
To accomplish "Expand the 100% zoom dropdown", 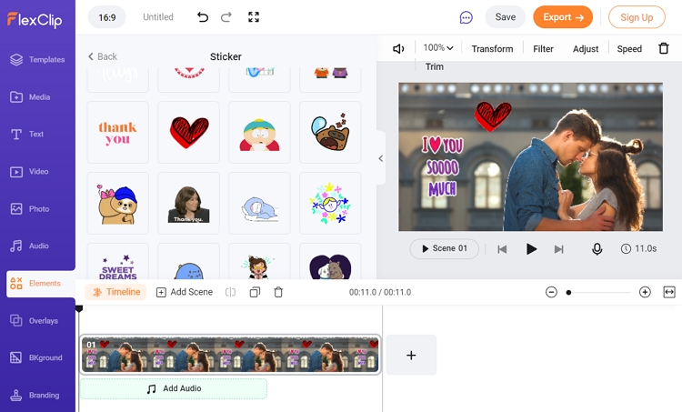I will tap(438, 48).
